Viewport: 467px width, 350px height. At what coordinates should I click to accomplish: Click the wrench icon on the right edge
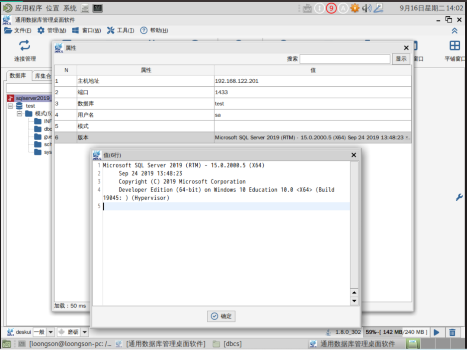[459, 197]
